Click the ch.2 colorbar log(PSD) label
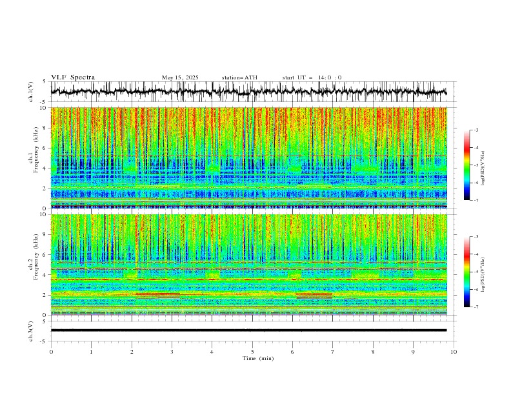 (x=483, y=275)
